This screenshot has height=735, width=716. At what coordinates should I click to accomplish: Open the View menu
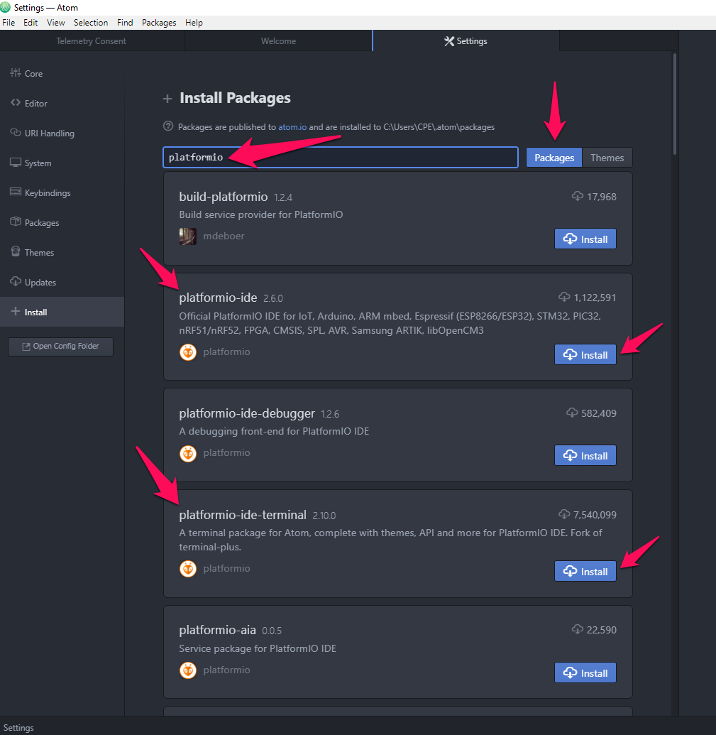coord(56,23)
